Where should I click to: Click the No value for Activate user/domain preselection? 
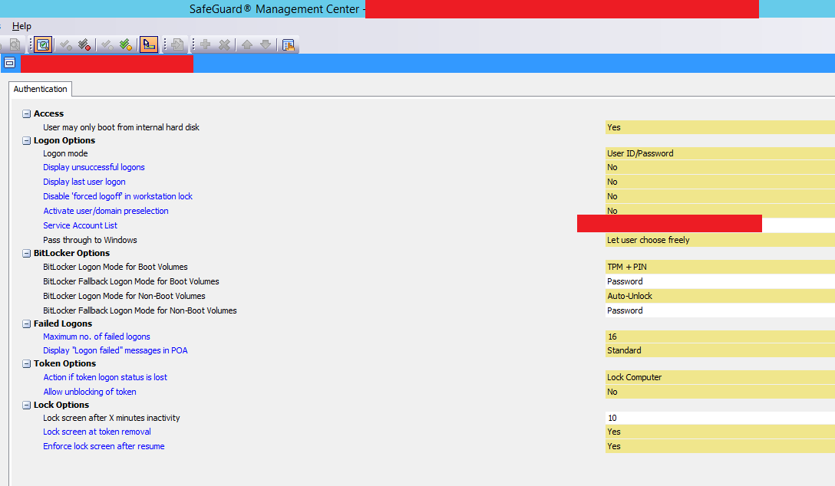(x=720, y=211)
